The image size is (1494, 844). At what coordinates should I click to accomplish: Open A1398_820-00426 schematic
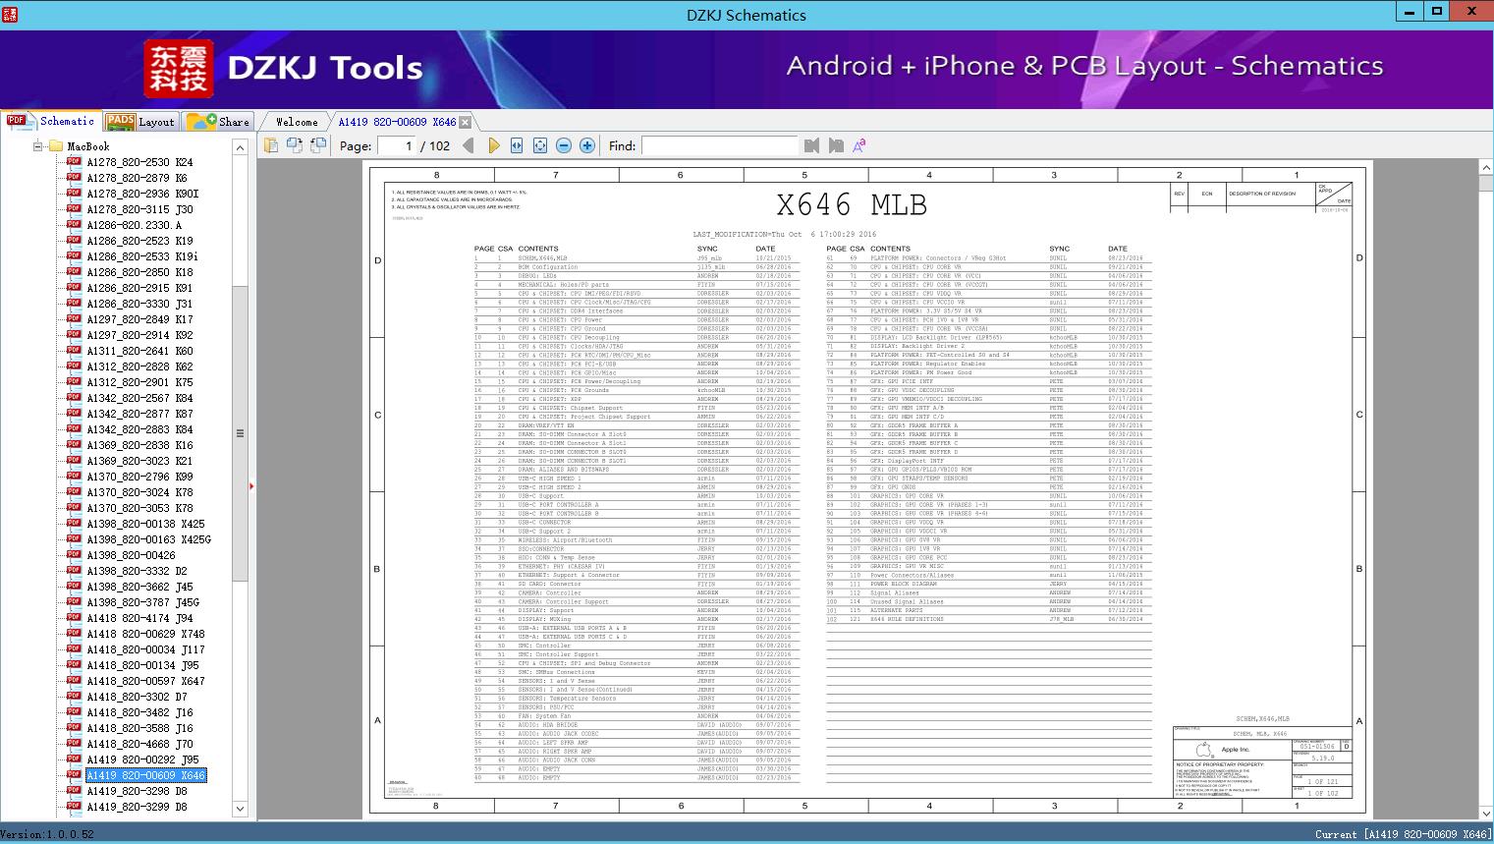[131, 555]
